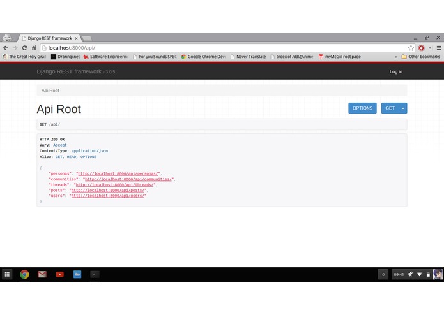Open Gmail from the shelf
Screen dimensions: 444x315
pos(42,274)
